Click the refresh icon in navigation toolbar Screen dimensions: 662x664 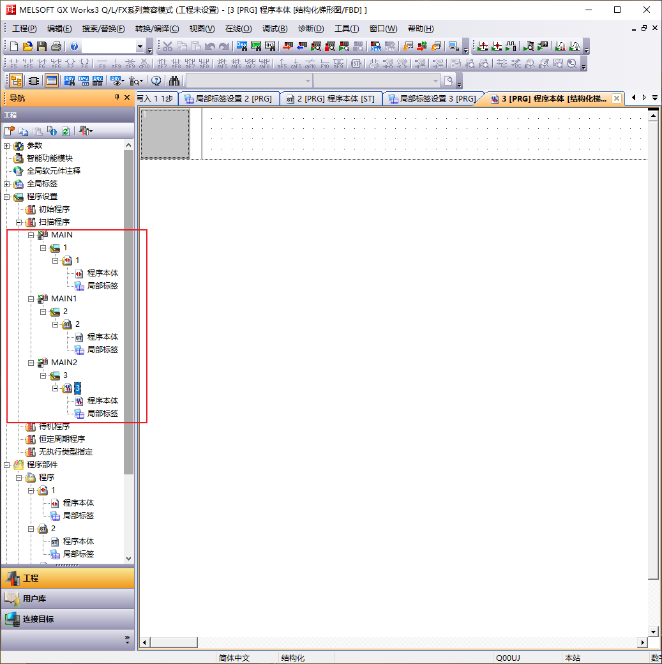tap(65, 131)
